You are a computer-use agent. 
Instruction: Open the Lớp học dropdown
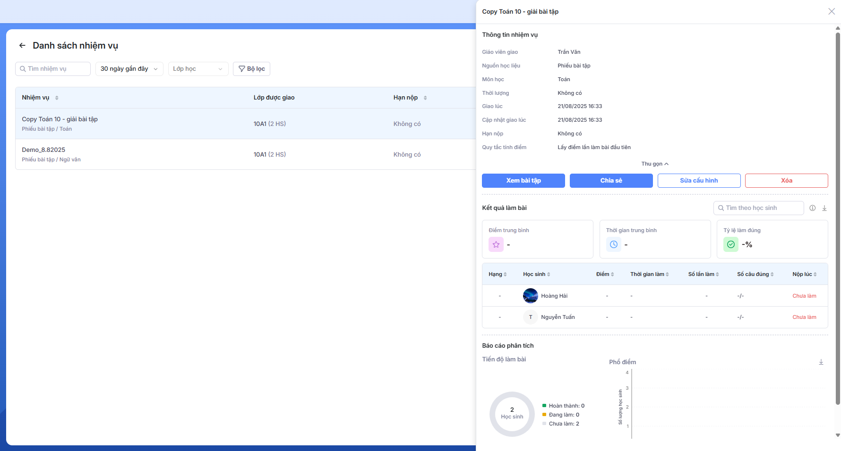[x=198, y=69]
